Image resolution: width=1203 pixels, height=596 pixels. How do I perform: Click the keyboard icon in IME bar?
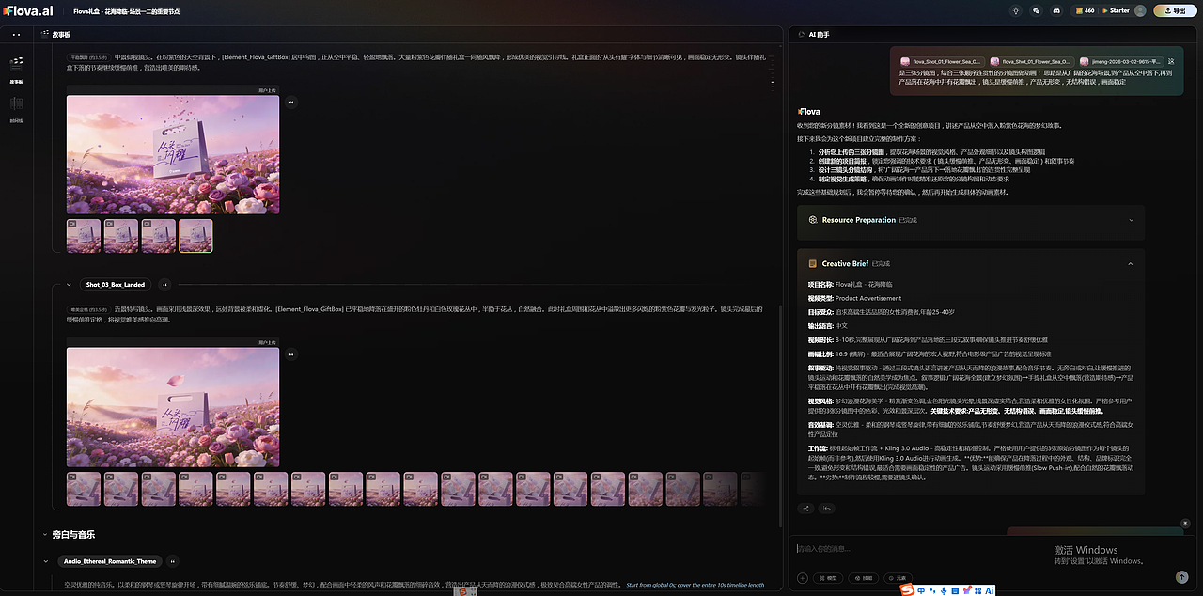coord(956,590)
